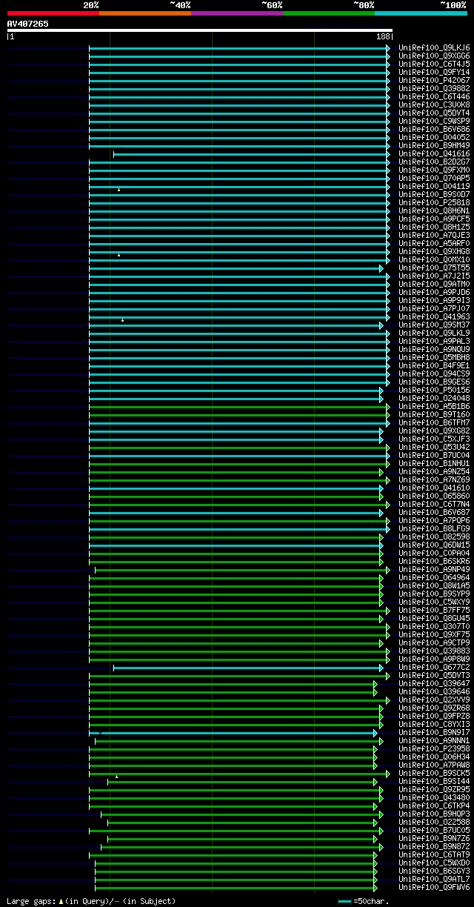Click the query gap marker on UniRef100_B9SCK5 row
This screenshot has width=474, height=907.
(x=116, y=777)
